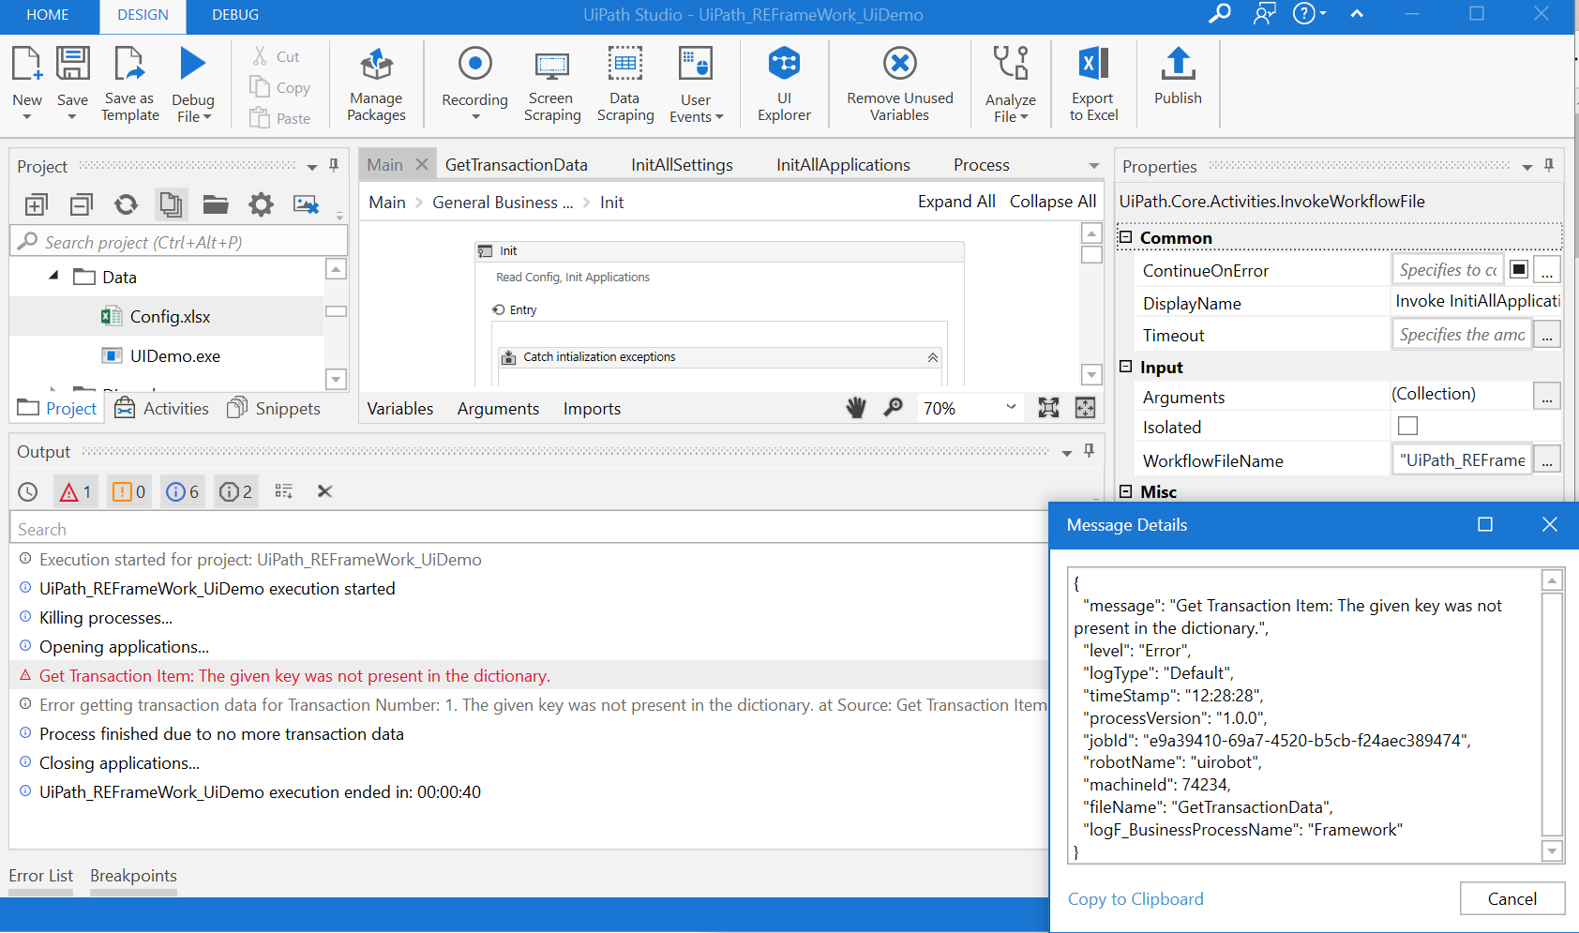Screen dimensions: 1579x933
Task: Click the New project icon
Action: click(27, 64)
